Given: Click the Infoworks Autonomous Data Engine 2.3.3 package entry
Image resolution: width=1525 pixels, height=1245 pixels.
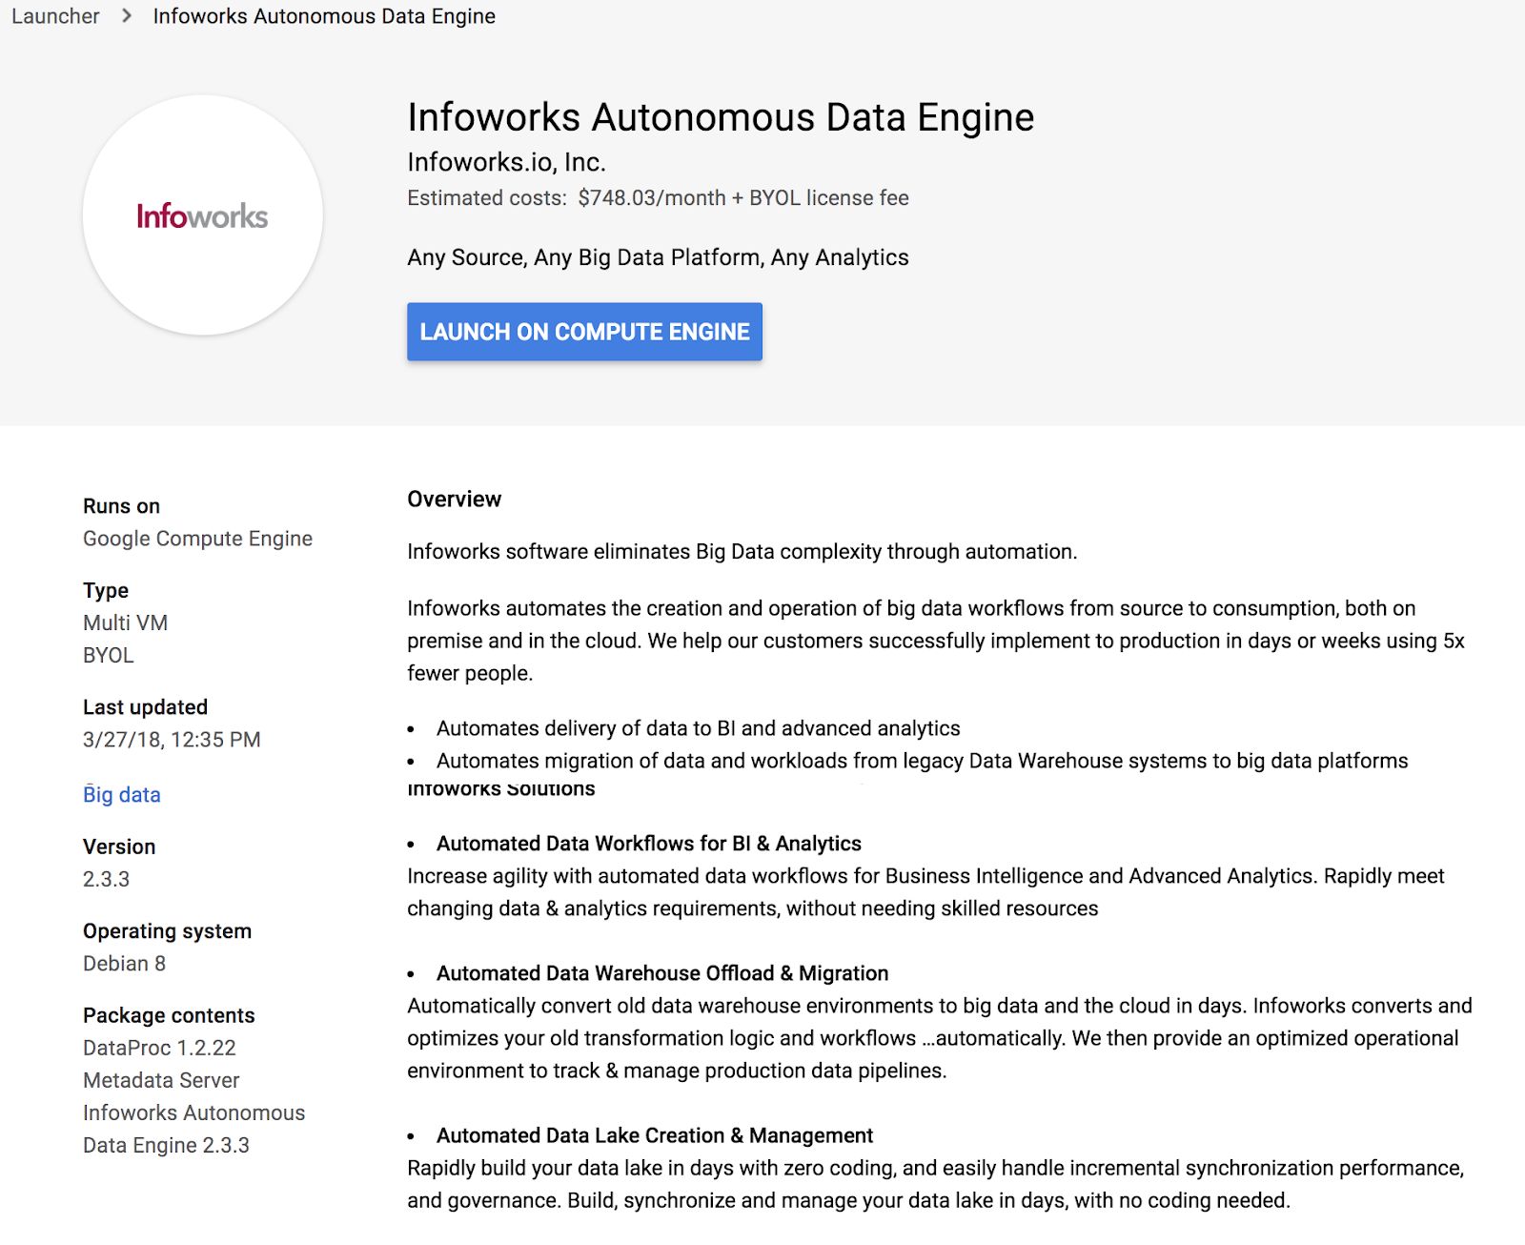Looking at the screenshot, I should (193, 1129).
